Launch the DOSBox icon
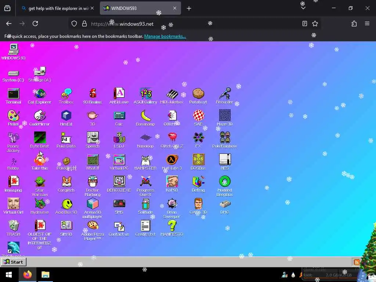The height and width of the screenshot is (282, 376). pos(198,162)
